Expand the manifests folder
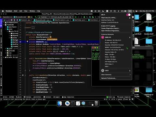Screen dimensions: 156x117 coord(6,27)
